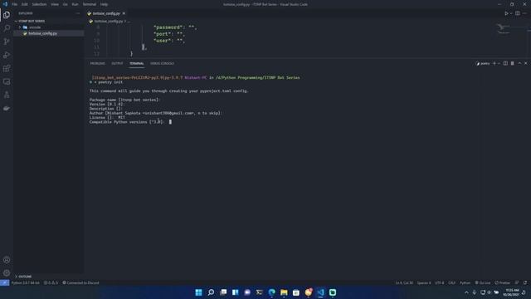Open the Testing flask icon view
Viewport: 531px width, 299px height.
pos(7,95)
